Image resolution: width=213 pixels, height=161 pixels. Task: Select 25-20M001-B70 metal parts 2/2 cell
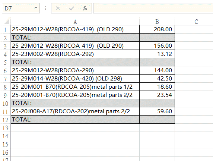75,95
